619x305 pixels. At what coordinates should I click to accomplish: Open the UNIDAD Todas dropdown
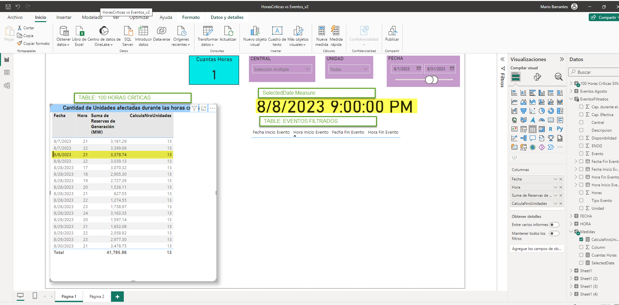349,69
